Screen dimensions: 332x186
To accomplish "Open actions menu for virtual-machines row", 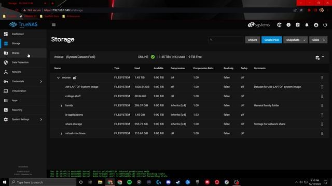I will click(322, 133).
